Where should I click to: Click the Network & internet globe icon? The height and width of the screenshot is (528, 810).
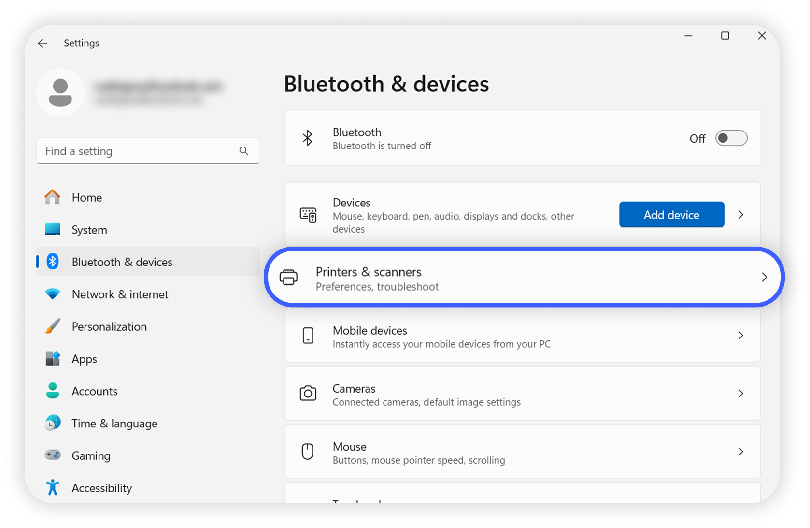52,294
